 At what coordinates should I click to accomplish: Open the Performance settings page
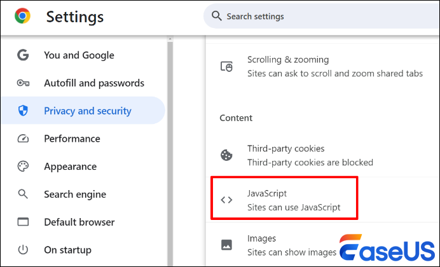click(x=72, y=139)
